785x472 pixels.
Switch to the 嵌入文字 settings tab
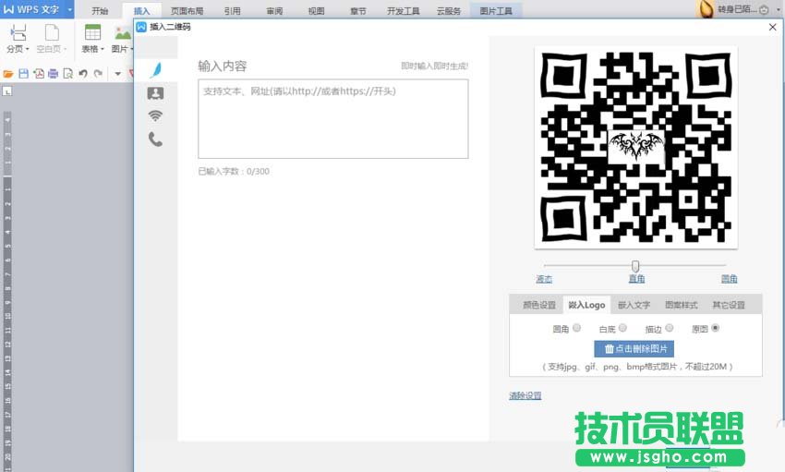(x=634, y=305)
